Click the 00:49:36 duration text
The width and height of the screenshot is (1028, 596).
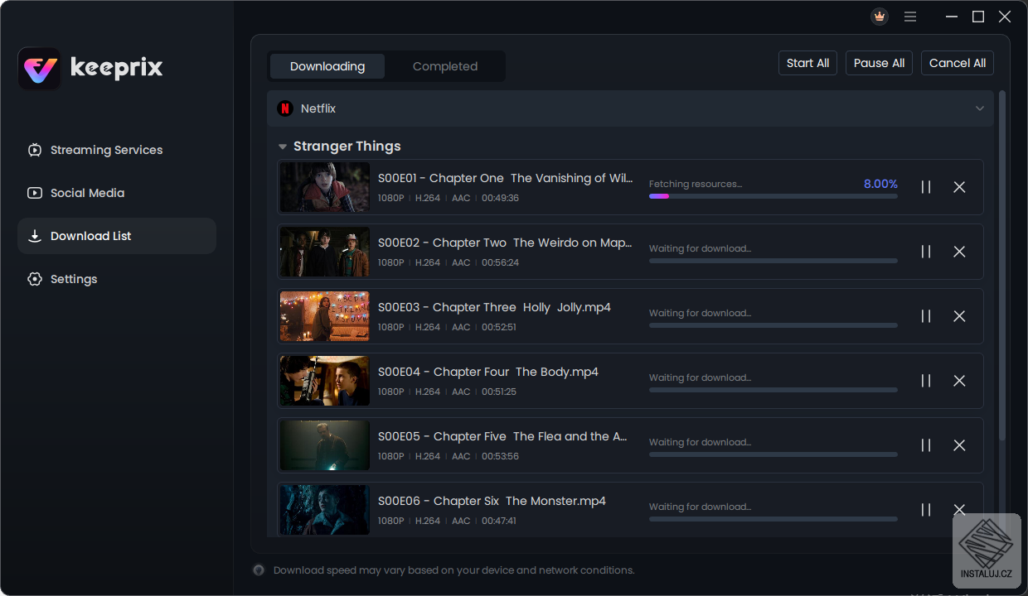tap(501, 198)
